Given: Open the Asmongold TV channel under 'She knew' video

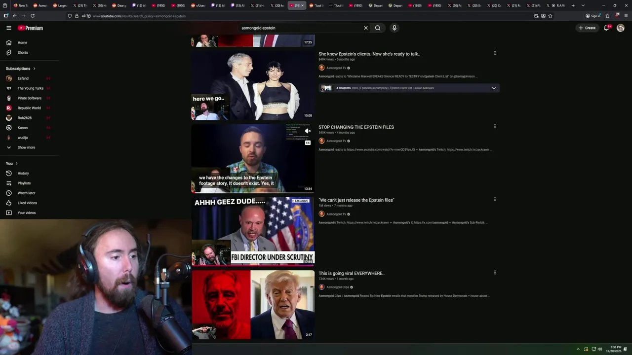Looking at the screenshot, I should pyautogui.click(x=336, y=68).
